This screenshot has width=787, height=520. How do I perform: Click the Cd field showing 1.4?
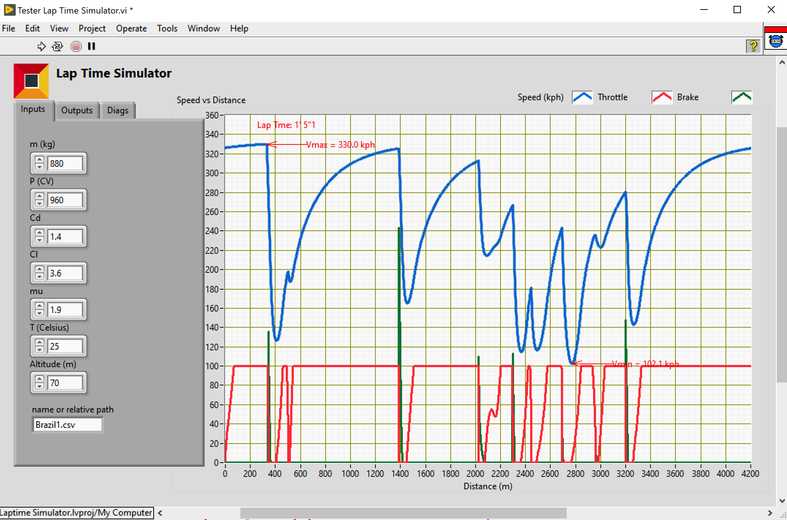[65, 237]
